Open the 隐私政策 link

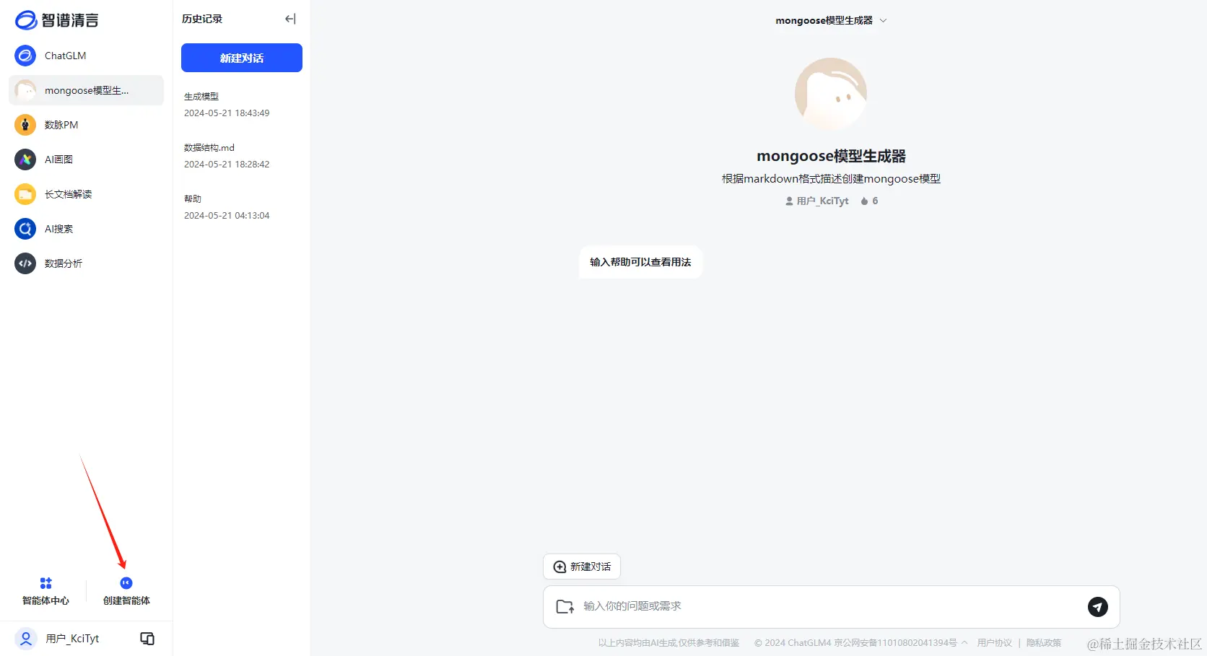1044,643
